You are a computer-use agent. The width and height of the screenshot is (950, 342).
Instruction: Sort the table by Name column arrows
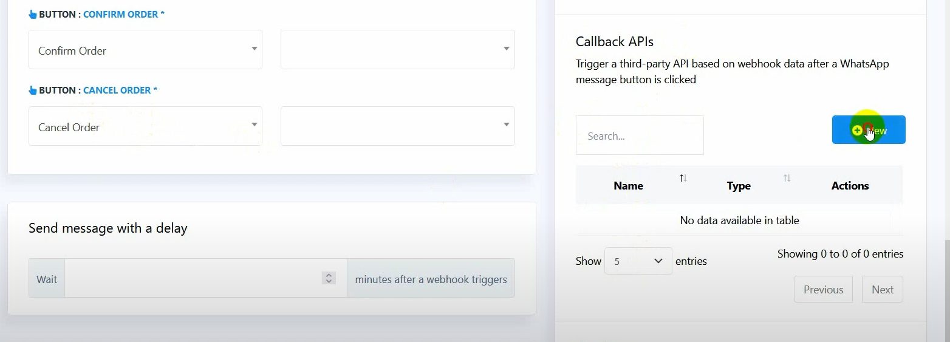(x=683, y=178)
